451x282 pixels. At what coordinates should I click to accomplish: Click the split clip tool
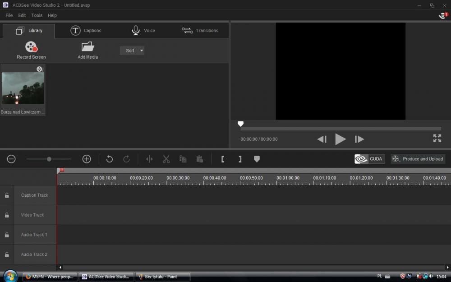(149, 159)
